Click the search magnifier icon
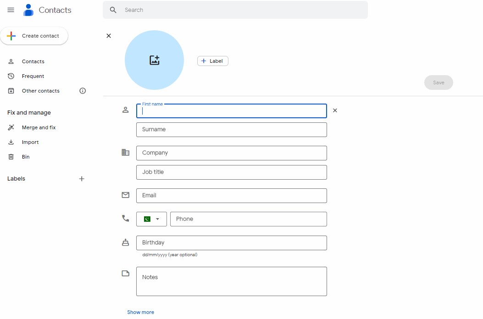 (113, 10)
